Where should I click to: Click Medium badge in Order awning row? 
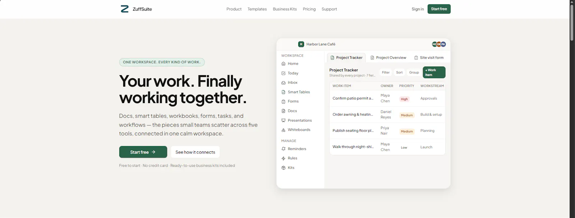click(407, 115)
